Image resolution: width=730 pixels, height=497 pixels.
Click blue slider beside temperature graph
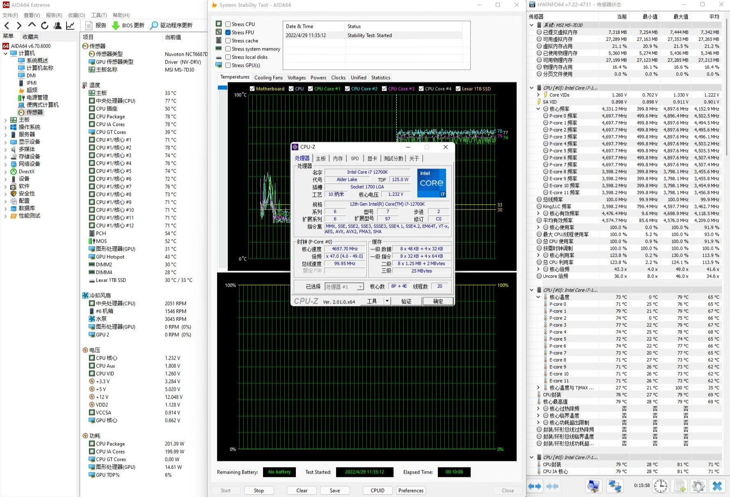(x=222, y=87)
